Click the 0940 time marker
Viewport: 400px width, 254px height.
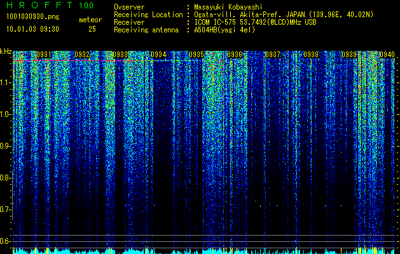tap(387, 55)
